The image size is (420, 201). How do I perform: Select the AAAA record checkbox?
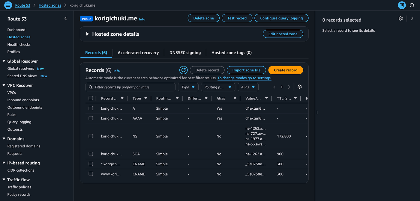91,118
